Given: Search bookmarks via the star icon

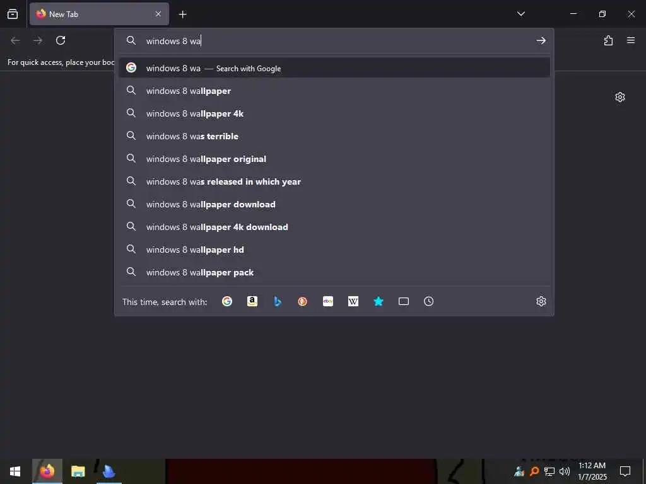Looking at the screenshot, I should (379, 301).
